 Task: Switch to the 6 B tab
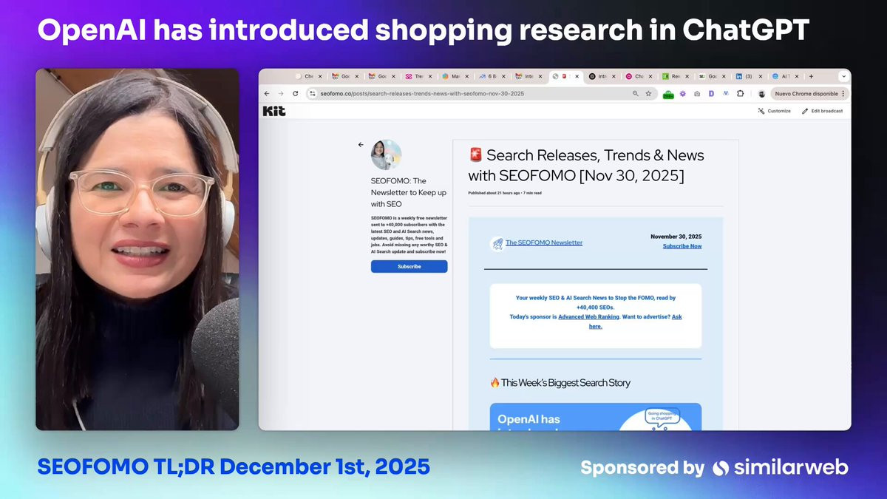[x=492, y=76]
